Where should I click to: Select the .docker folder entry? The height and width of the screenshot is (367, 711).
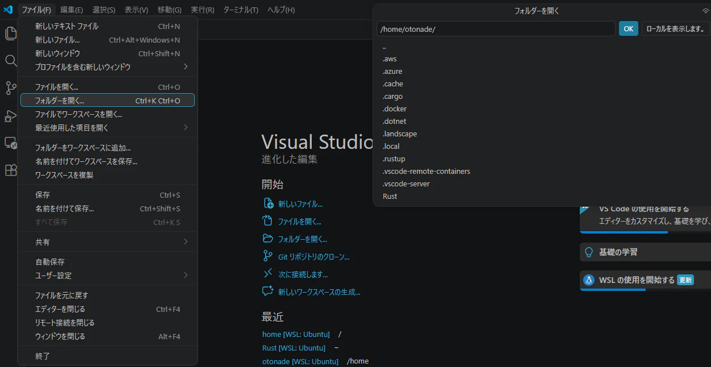(x=542, y=109)
